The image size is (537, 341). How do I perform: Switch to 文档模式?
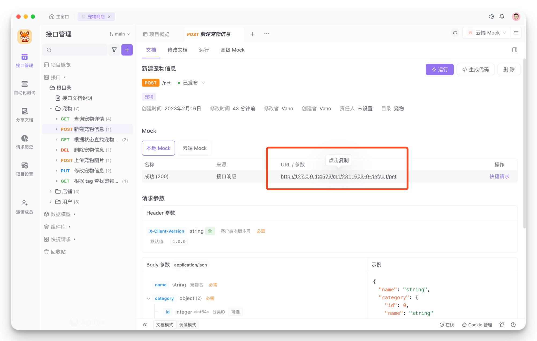(x=165, y=325)
